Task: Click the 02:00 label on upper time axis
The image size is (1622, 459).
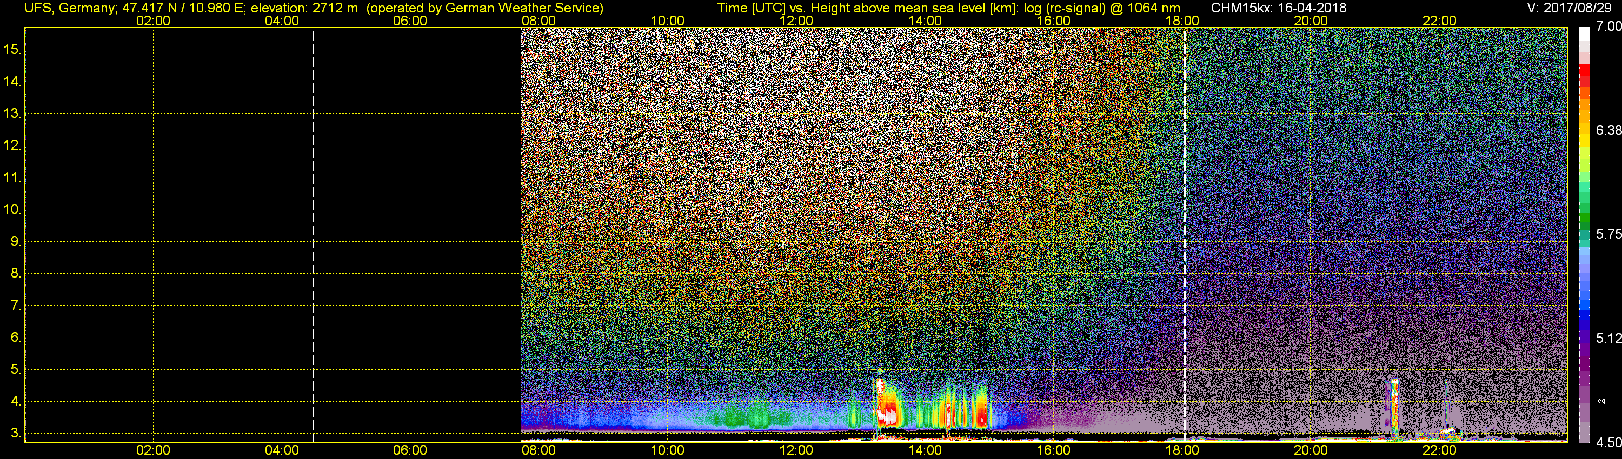Action: tap(153, 21)
